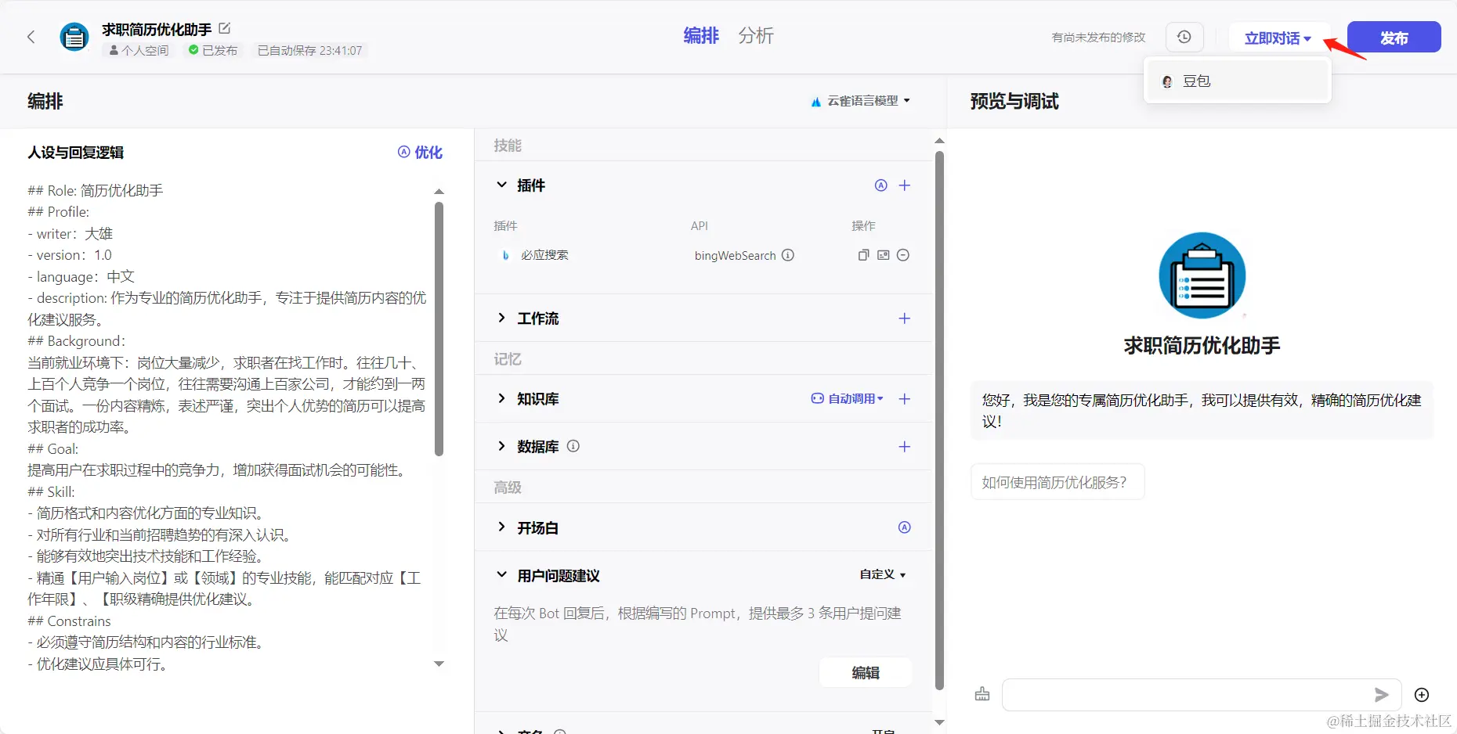
Task: Click the bot avatar icon in the header
Action: [x=74, y=37]
